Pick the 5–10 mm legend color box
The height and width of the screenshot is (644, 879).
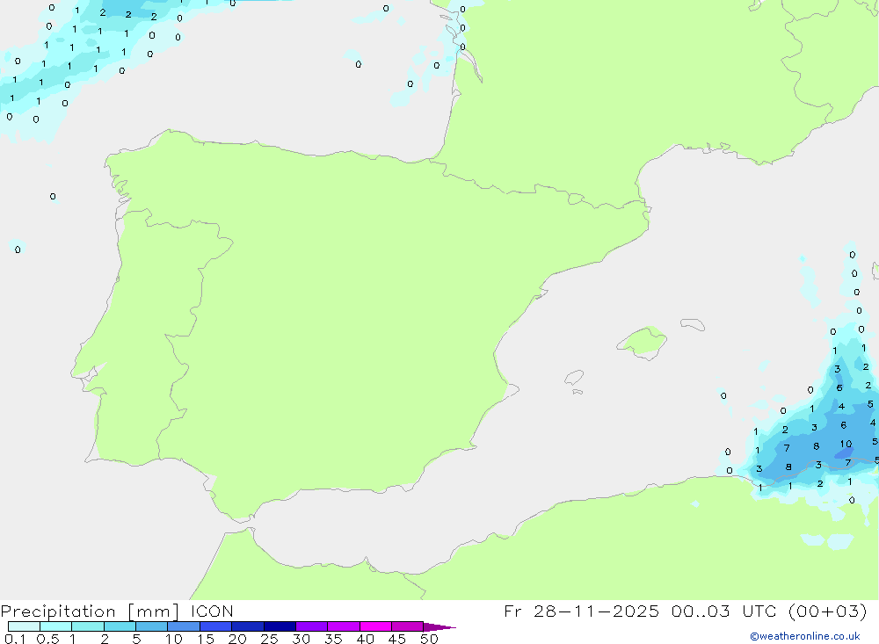pyautogui.click(x=151, y=626)
